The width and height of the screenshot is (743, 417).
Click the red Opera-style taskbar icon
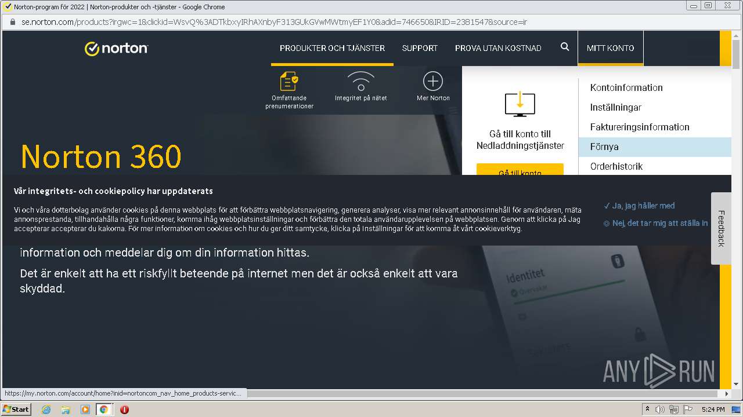click(x=124, y=409)
